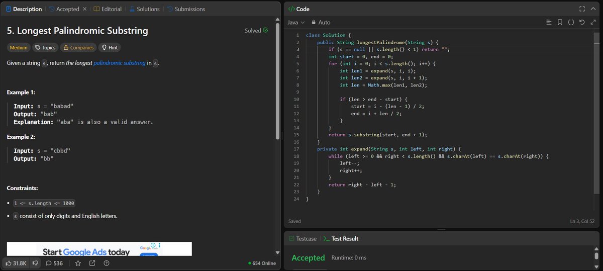
Task: Reset code to default with undo arrow
Action: 582,22
